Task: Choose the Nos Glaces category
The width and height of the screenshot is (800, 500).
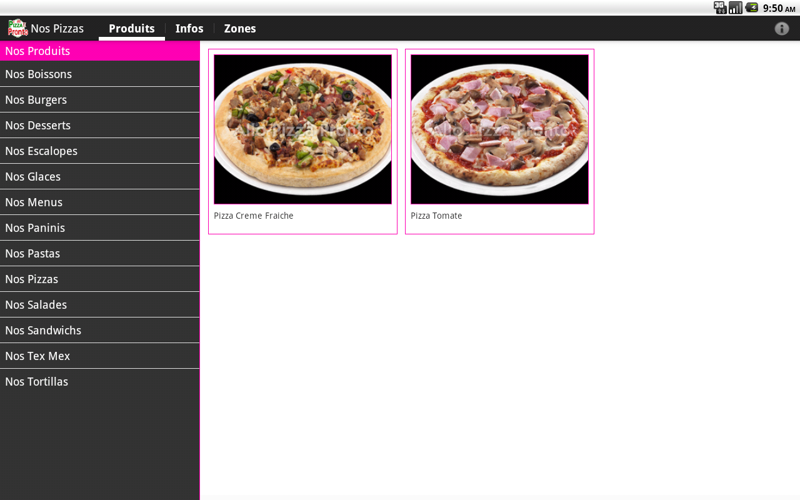Action: tap(100, 177)
